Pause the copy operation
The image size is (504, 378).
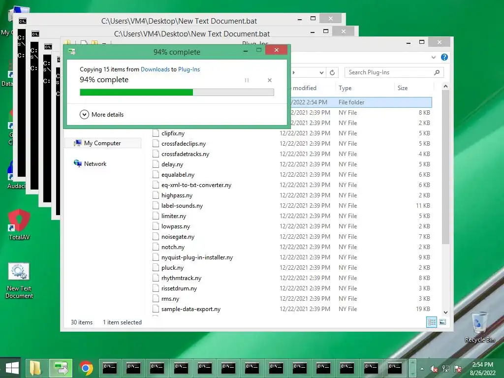pyautogui.click(x=247, y=80)
